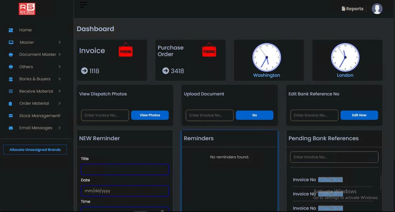The height and width of the screenshot is (212, 395).
Task: Open the hamburger menu to collapse sidebar
Action: click(x=84, y=5)
